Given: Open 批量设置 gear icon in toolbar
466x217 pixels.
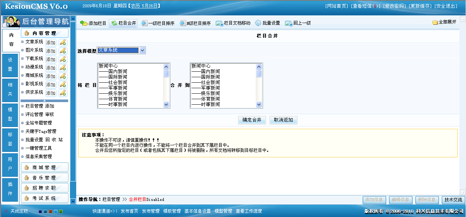Looking at the screenshot, I should point(258,23).
